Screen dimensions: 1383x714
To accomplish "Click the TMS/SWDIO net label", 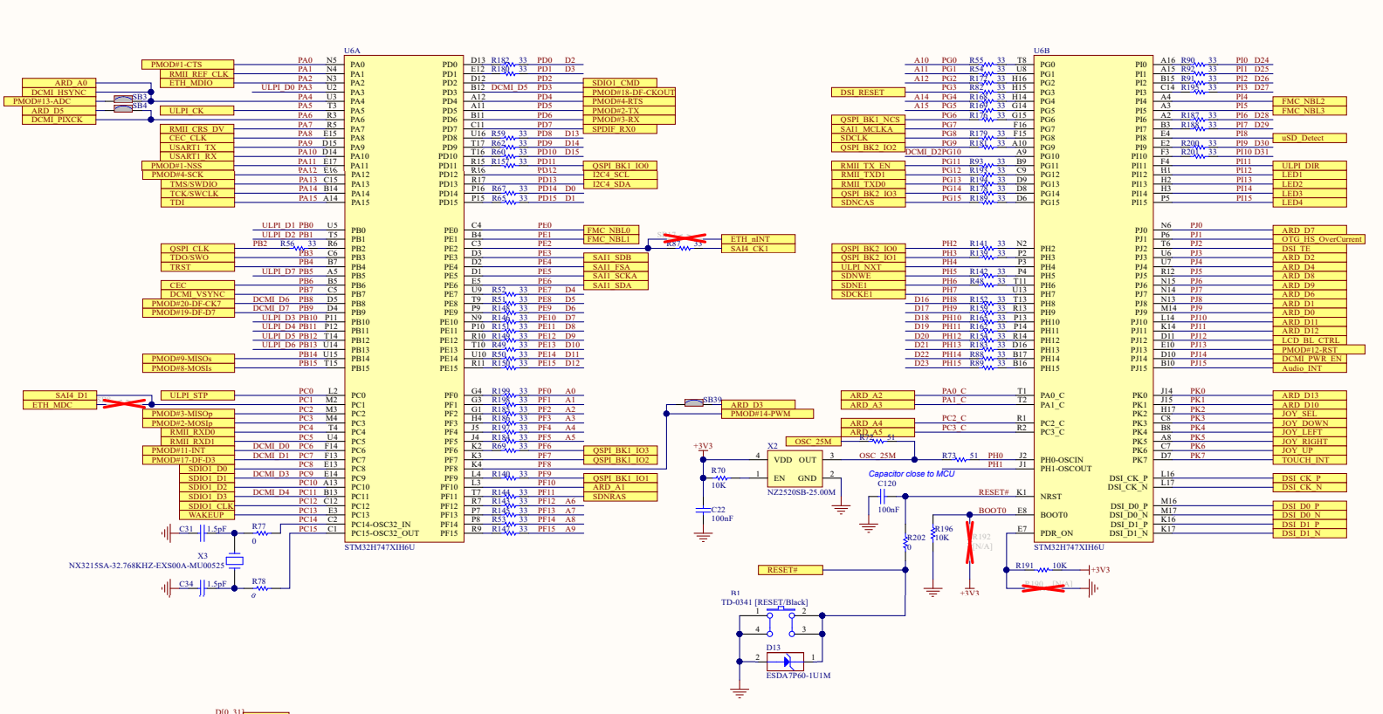I will click(x=196, y=184).
